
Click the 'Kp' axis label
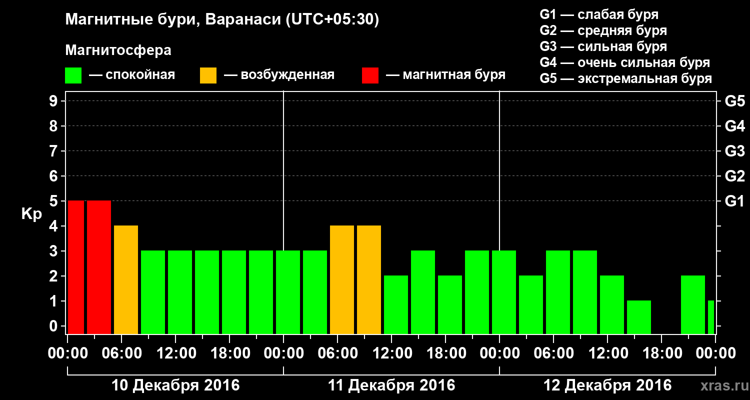pos(31,214)
